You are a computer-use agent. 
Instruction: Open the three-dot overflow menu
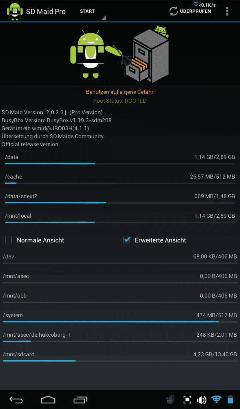click(x=227, y=11)
